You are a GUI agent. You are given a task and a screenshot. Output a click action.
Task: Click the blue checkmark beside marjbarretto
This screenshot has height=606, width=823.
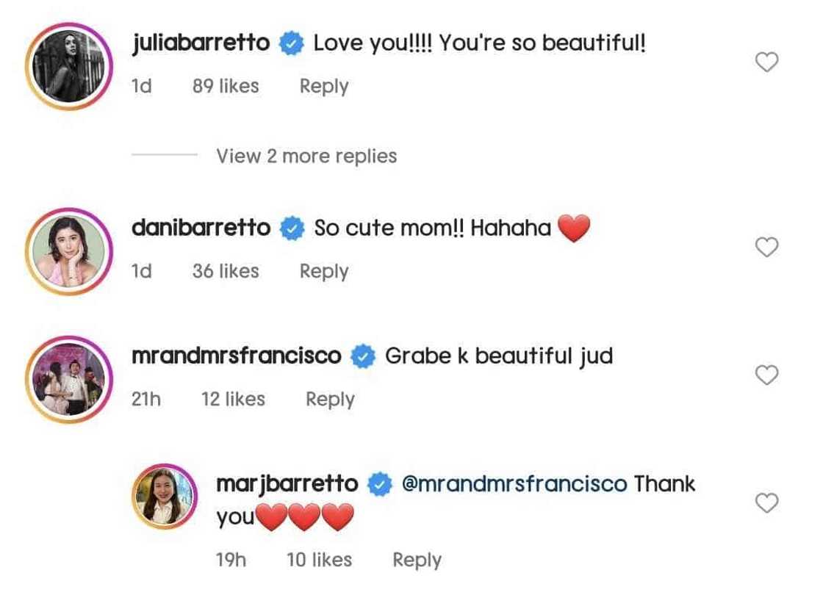pyautogui.click(x=381, y=484)
